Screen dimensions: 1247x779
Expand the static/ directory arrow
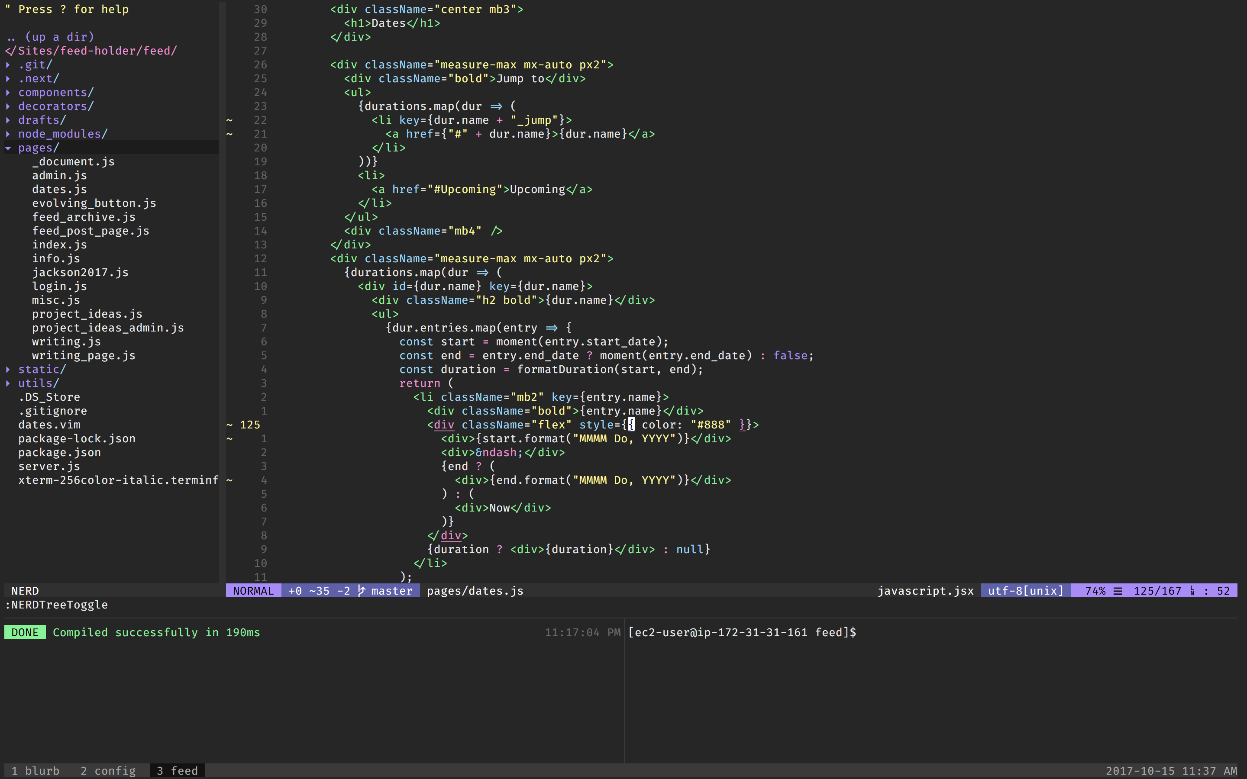pyautogui.click(x=8, y=370)
